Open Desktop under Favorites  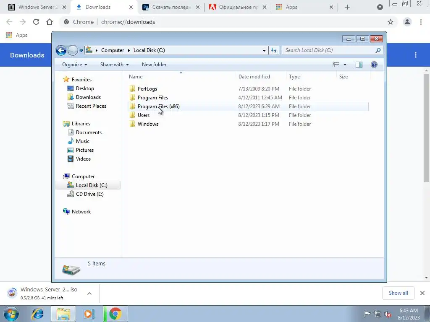pyautogui.click(x=85, y=88)
